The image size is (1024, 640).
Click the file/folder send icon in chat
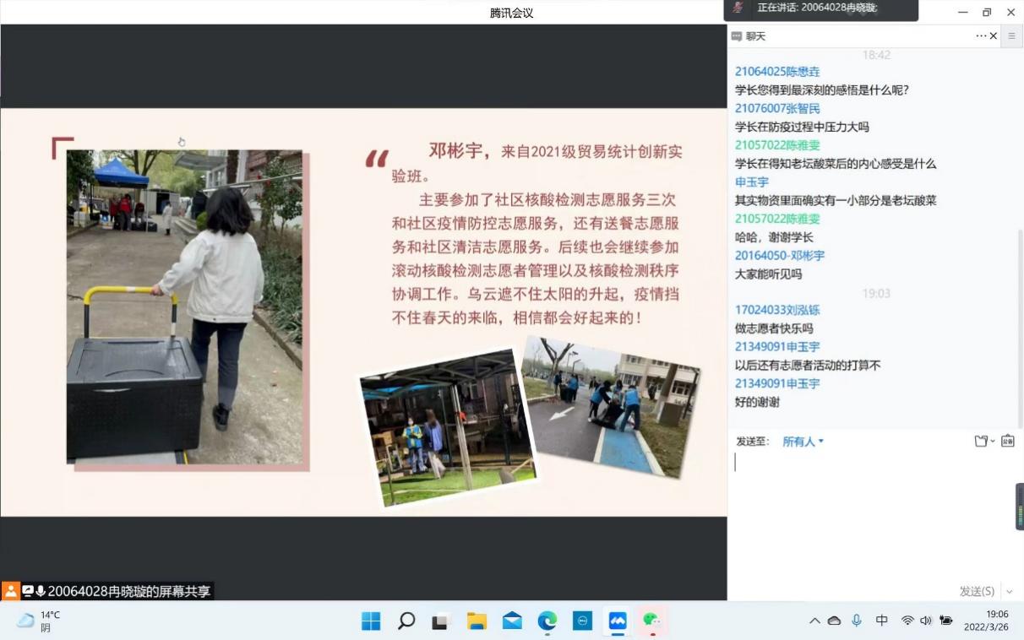pos(981,441)
